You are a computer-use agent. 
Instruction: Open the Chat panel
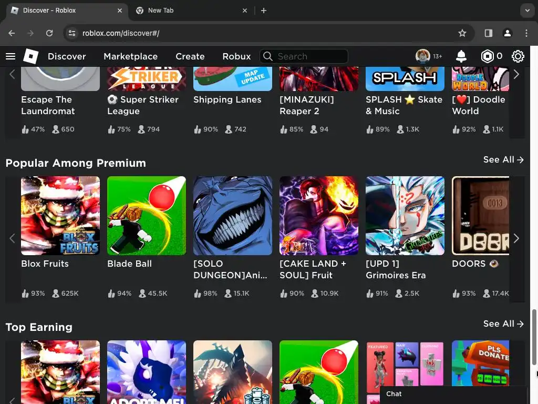point(453,394)
